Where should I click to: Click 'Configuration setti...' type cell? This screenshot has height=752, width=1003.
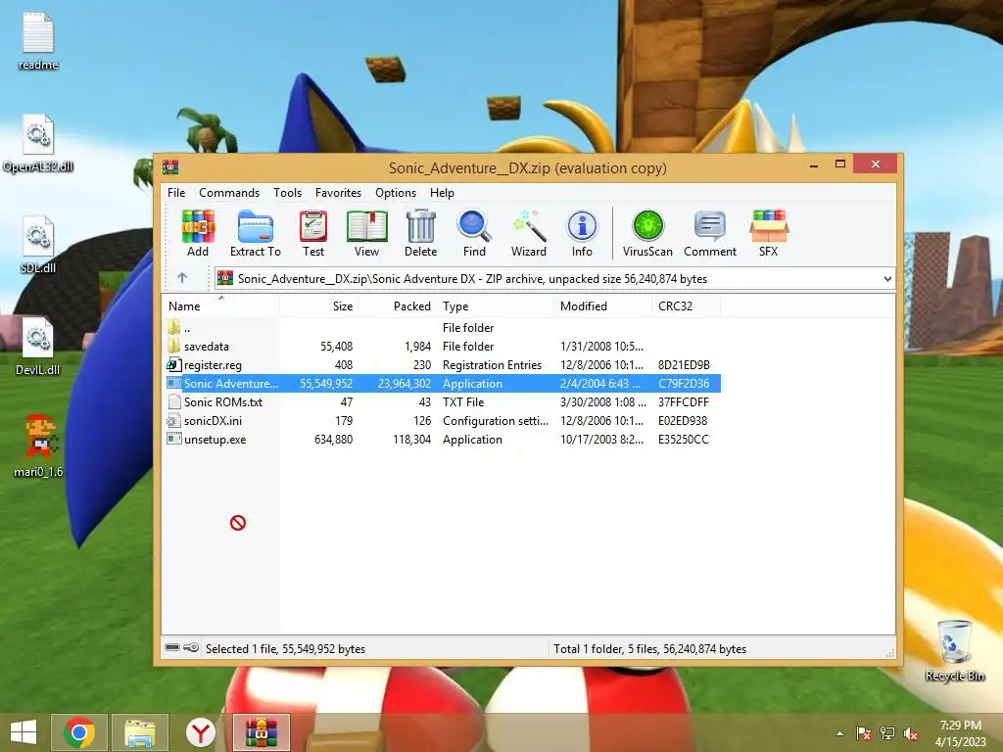pyautogui.click(x=495, y=420)
